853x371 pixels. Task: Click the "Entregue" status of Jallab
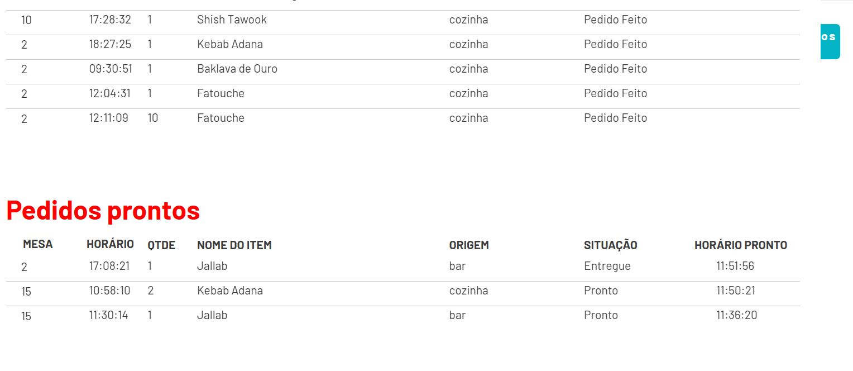click(x=607, y=267)
